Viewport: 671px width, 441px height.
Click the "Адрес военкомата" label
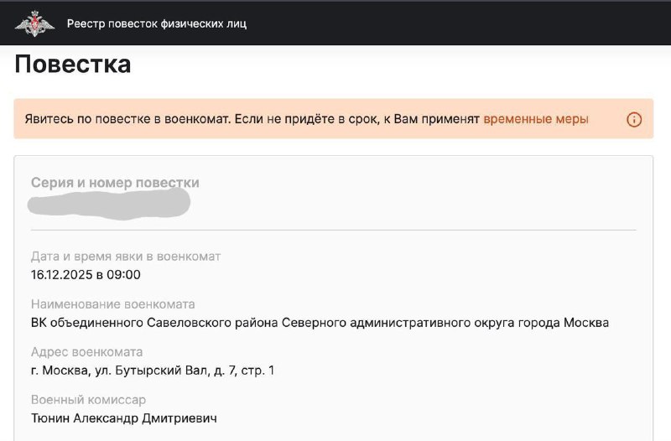[86, 351]
